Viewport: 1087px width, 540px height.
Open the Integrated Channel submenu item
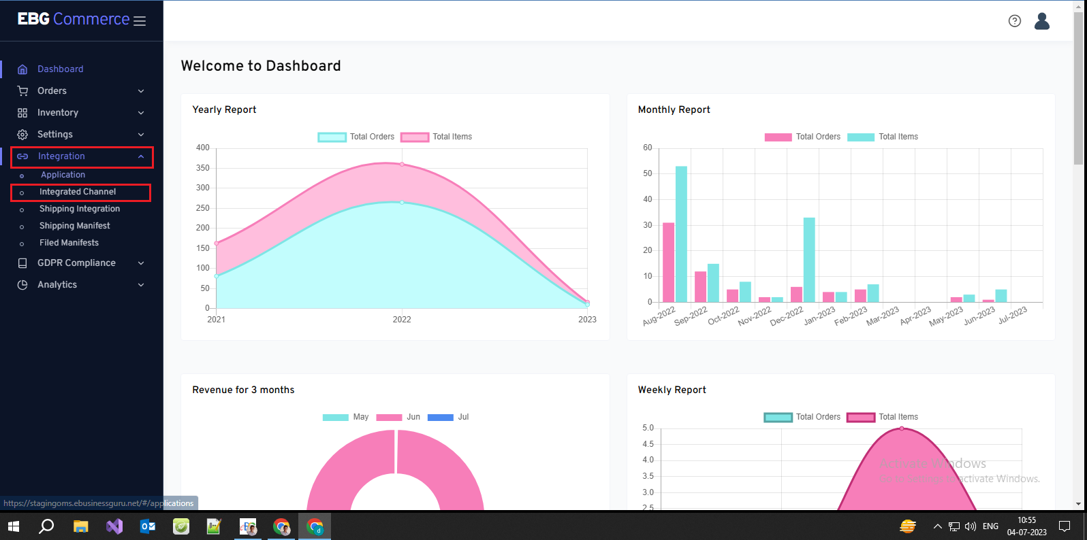pos(78,192)
